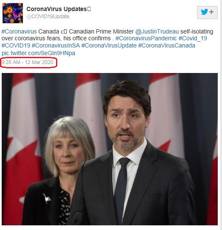Open the #CoronavirusInSA hashtag
This screenshot has height=230, width=222.
pyautogui.click(x=56, y=45)
